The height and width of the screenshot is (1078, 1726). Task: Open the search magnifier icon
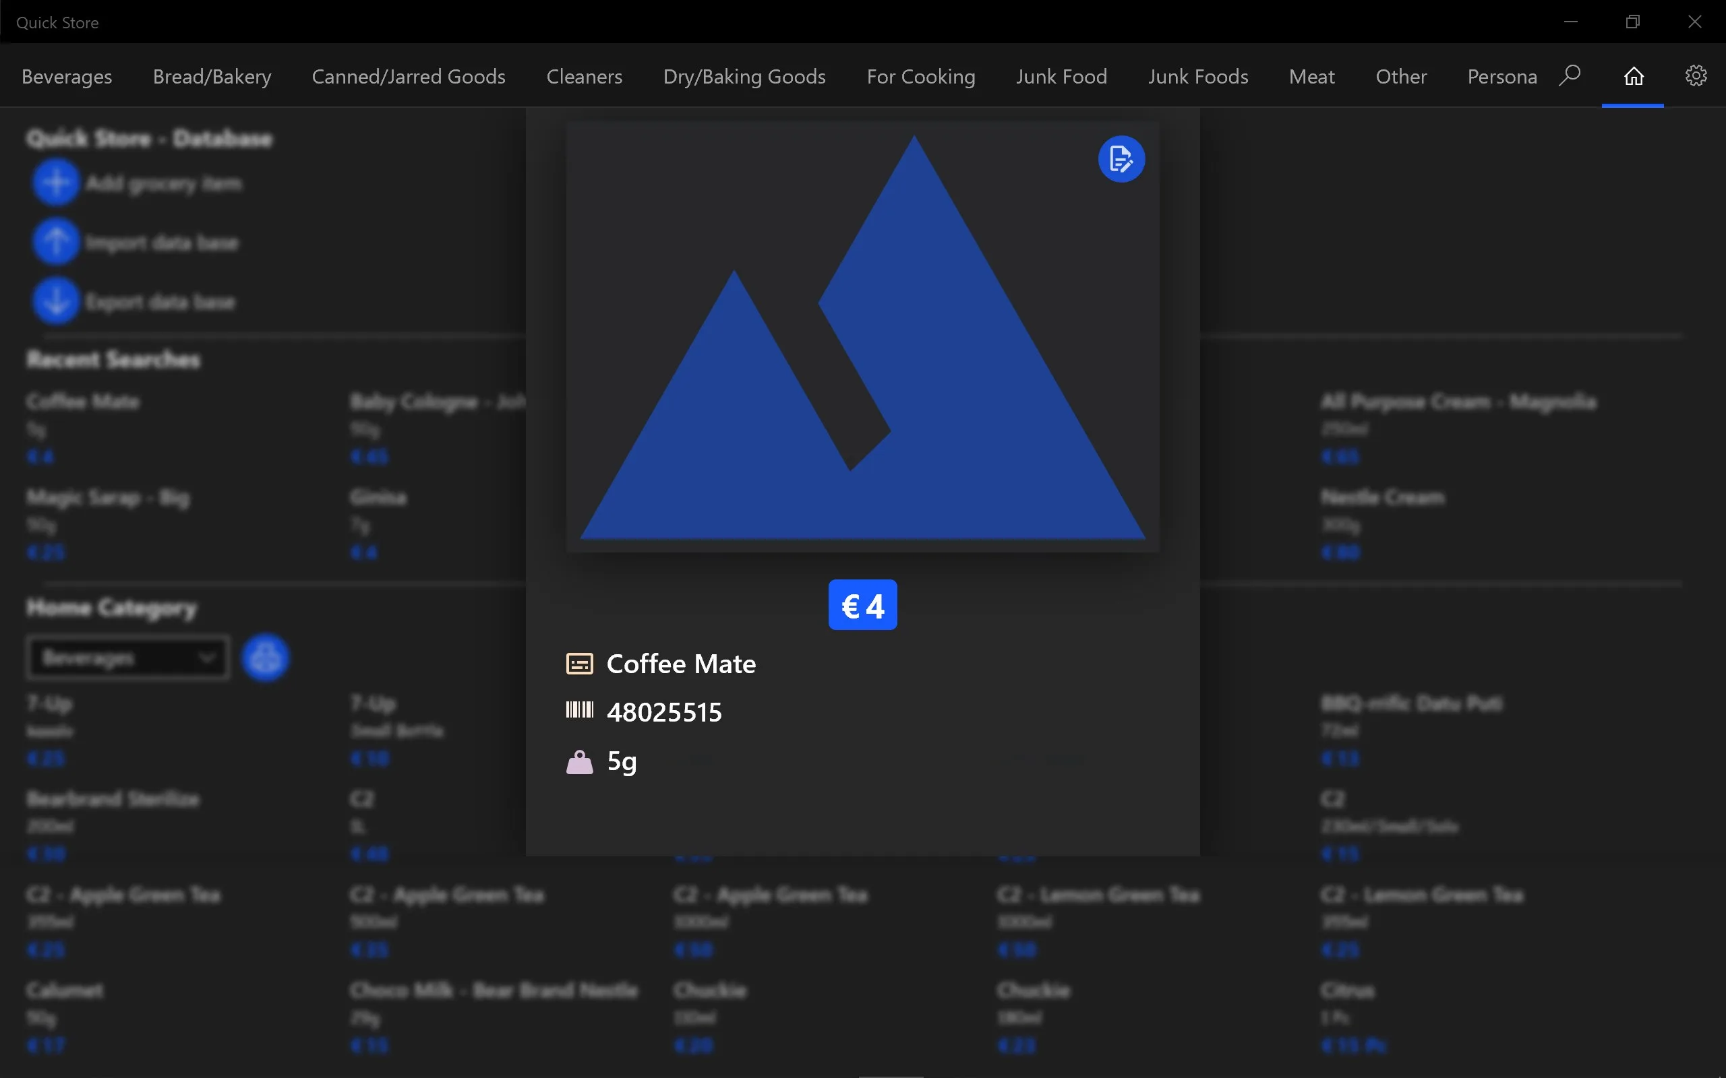pyautogui.click(x=1570, y=75)
